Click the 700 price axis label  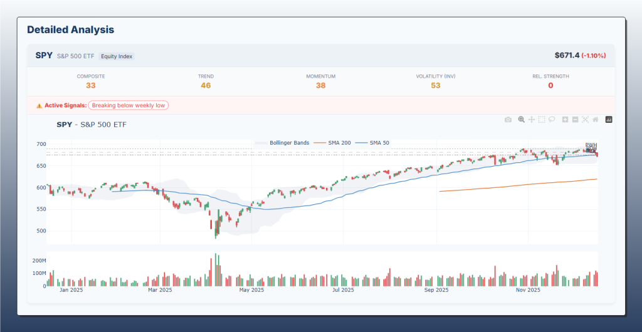click(41, 144)
